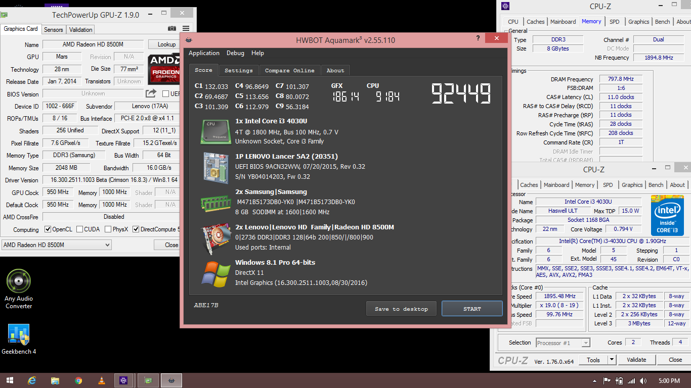Toggle the PhysX checkbox

click(108, 229)
